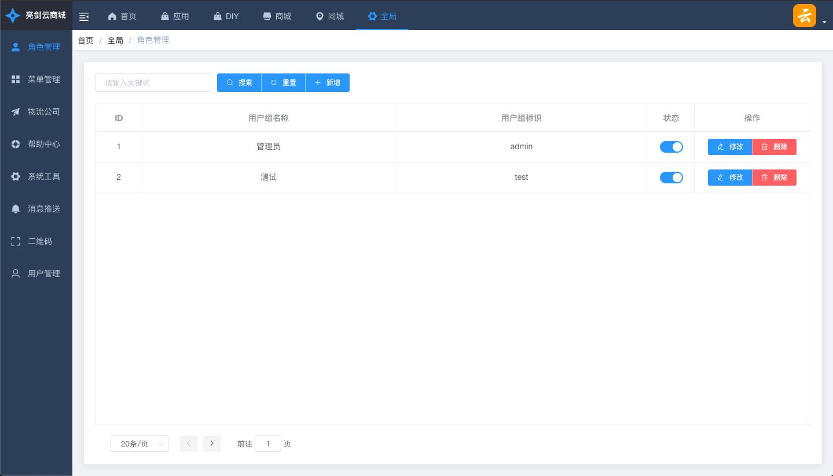Open the user avatar dropdown arrow

(x=824, y=22)
